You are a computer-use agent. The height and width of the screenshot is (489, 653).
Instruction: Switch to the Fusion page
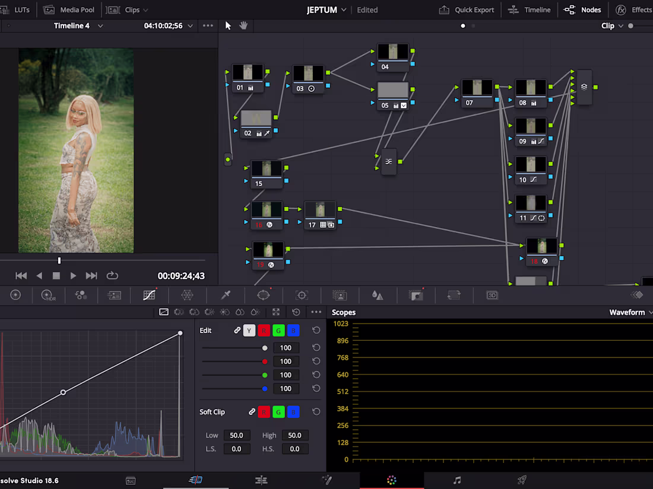tap(327, 480)
